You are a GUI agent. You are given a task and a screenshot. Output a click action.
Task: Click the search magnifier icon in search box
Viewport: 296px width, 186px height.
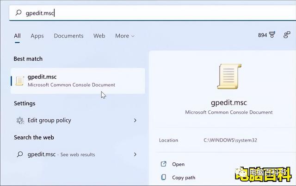[18, 13]
